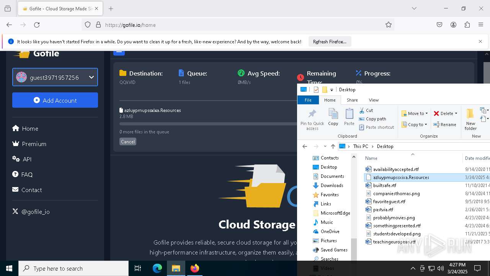Click the Rename command in Organize group
This screenshot has width=490, height=276.
(445, 125)
